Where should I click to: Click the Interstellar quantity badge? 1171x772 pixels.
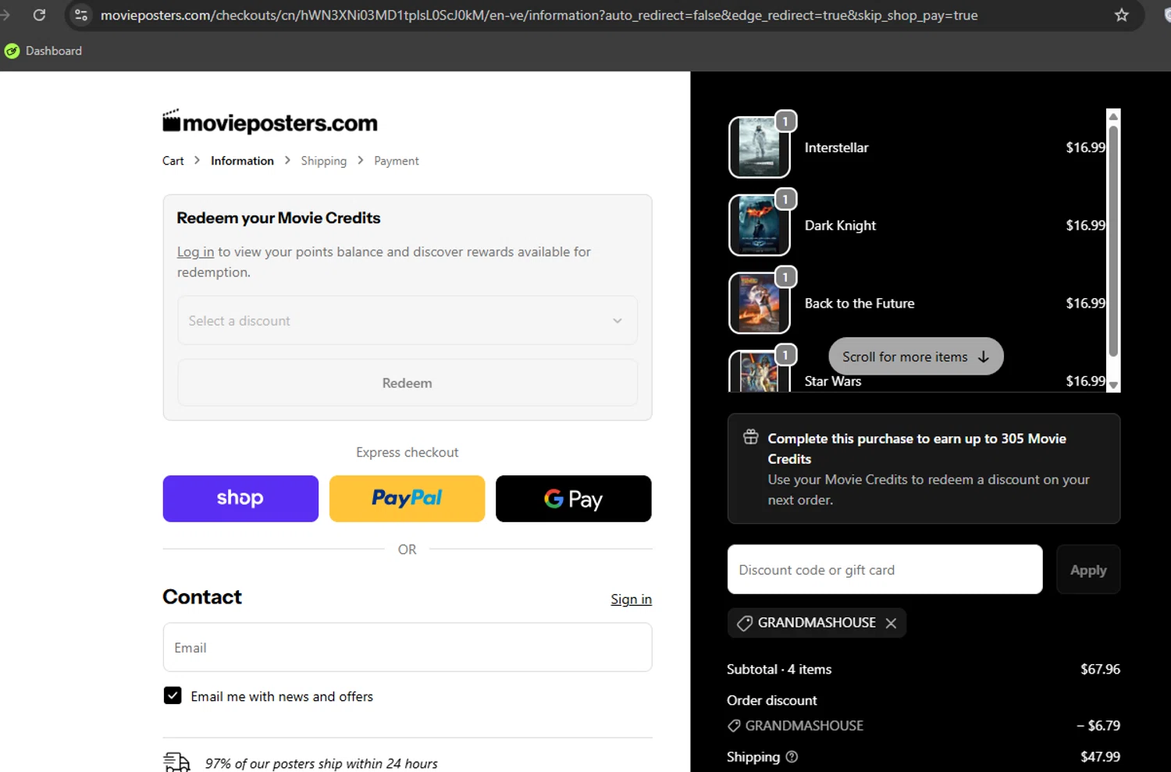pyautogui.click(x=785, y=121)
